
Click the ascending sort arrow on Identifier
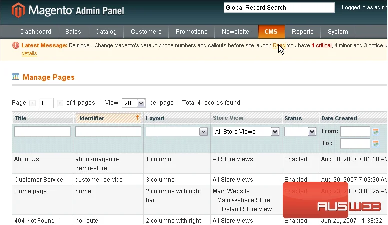tap(138, 118)
